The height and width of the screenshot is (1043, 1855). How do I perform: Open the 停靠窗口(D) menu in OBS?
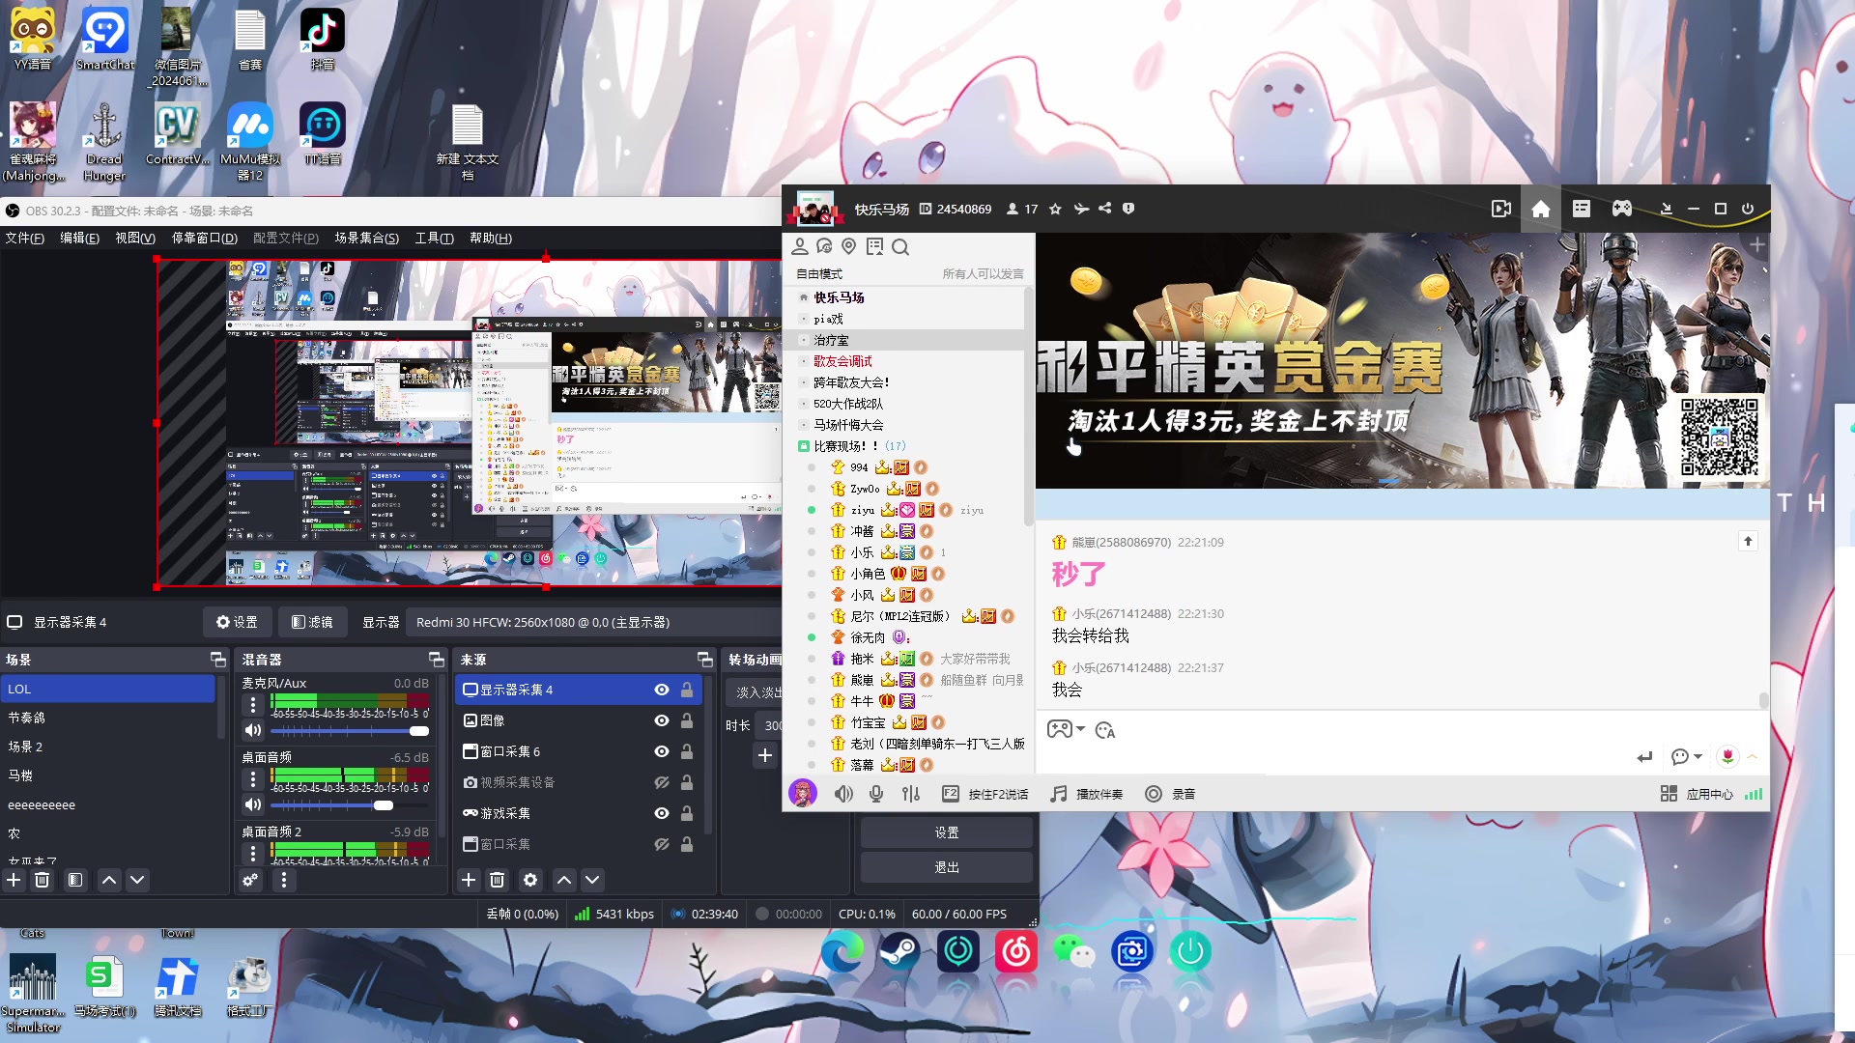pos(204,238)
